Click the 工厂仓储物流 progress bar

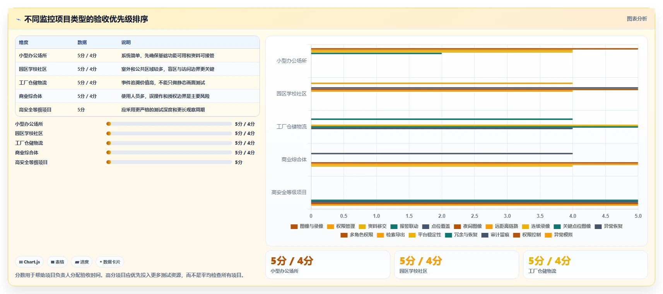169,143
